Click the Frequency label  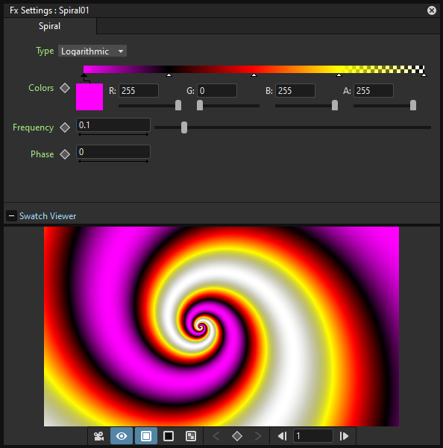tap(33, 127)
